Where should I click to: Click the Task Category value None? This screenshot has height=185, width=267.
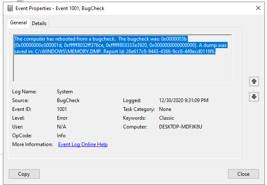(165, 109)
